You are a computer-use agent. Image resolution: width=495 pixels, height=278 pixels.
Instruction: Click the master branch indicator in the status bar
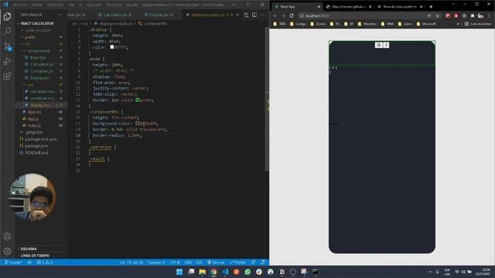point(14,263)
